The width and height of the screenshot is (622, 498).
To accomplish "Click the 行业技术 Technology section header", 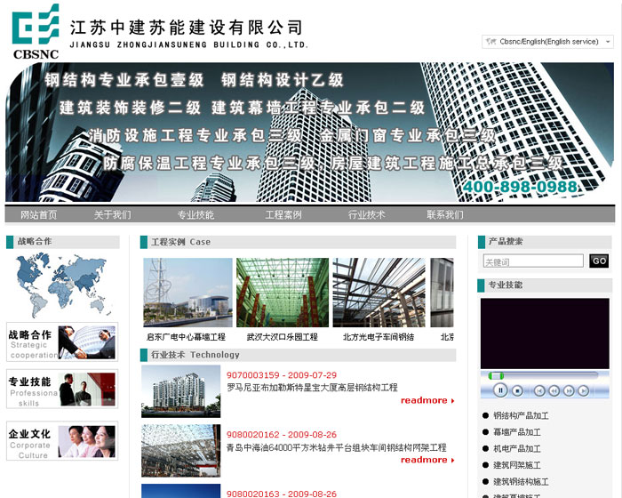I will coord(298,355).
